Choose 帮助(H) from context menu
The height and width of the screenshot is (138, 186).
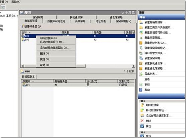56,65
